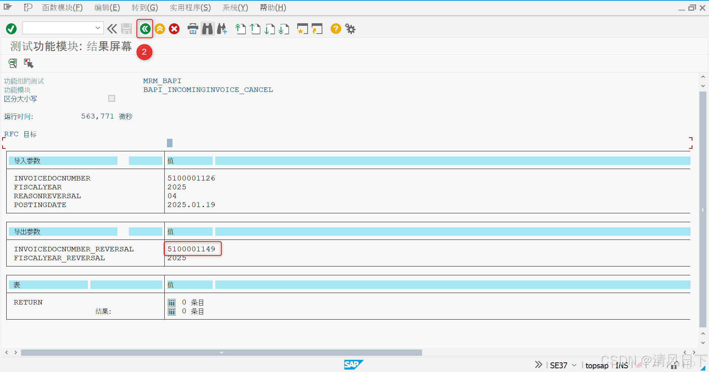Enable the 区分大小写 checkbox
This screenshot has width=709, height=372.
112,98
